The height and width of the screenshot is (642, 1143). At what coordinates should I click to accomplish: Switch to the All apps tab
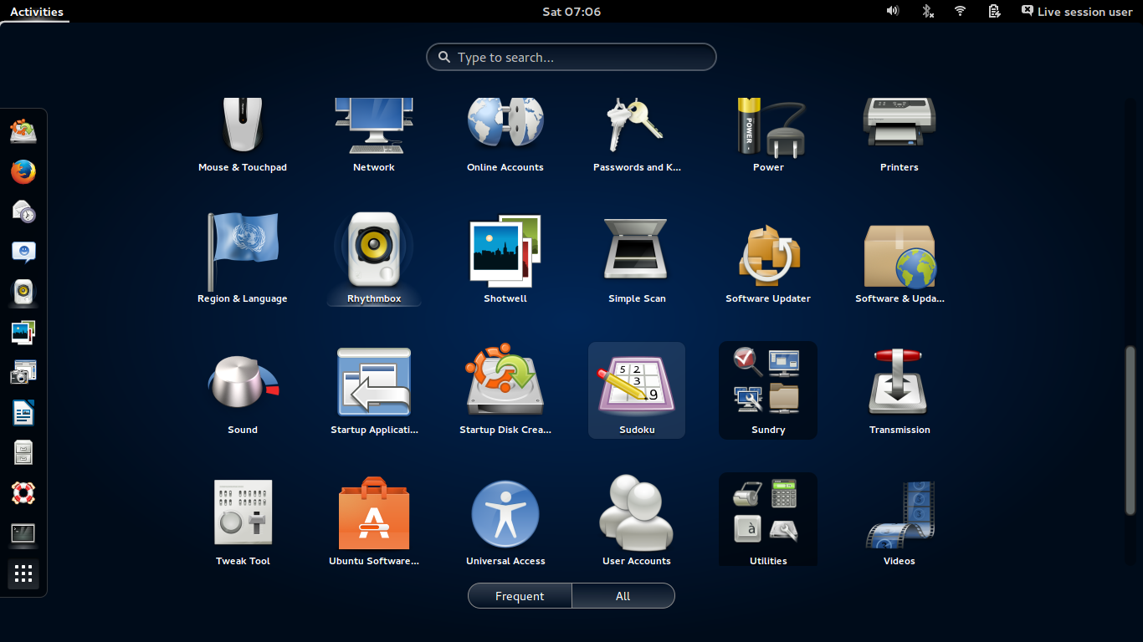pos(623,596)
